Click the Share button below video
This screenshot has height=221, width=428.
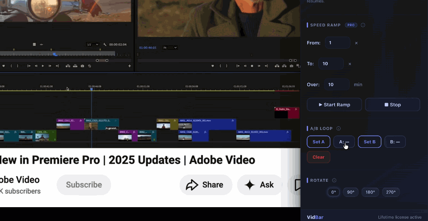[206, 185]
